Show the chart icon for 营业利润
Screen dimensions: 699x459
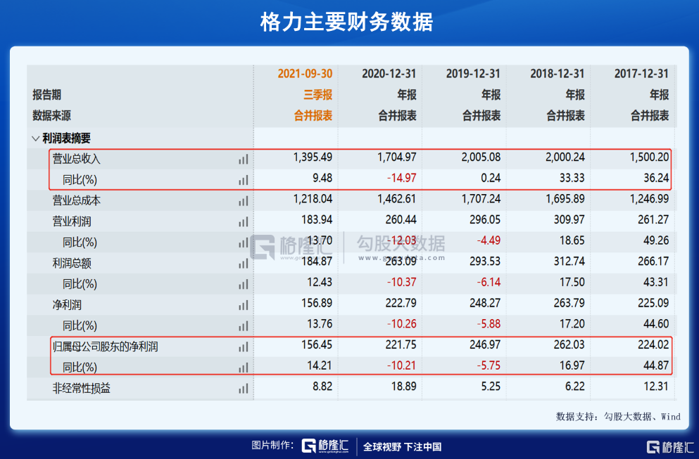coord(243,221)
